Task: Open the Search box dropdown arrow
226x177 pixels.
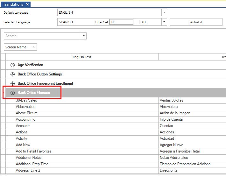Action: point(84,36)
